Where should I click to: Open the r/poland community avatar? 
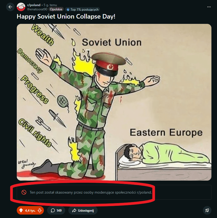[21, 7]
